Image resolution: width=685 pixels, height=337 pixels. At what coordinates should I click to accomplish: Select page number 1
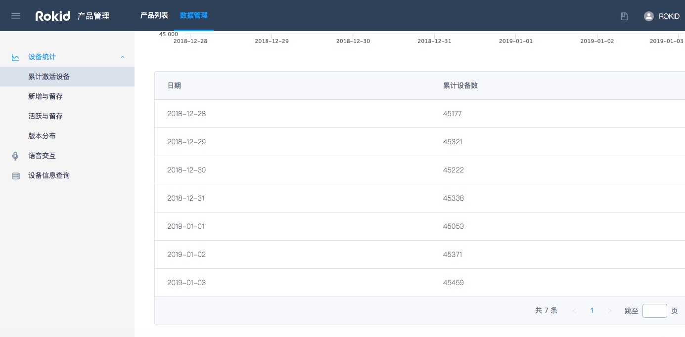pos(592,311)
